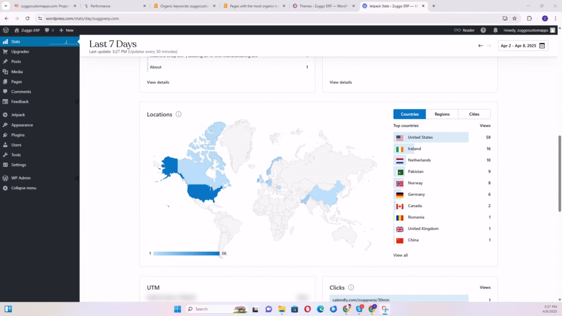Switch to the Organic keywords browser tab
562x316 pixels.
pyautogui.click(x=184, y=6)
